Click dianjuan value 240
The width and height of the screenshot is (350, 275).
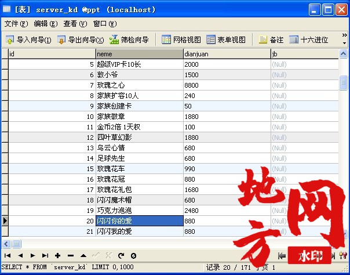(x=227, y=96)
